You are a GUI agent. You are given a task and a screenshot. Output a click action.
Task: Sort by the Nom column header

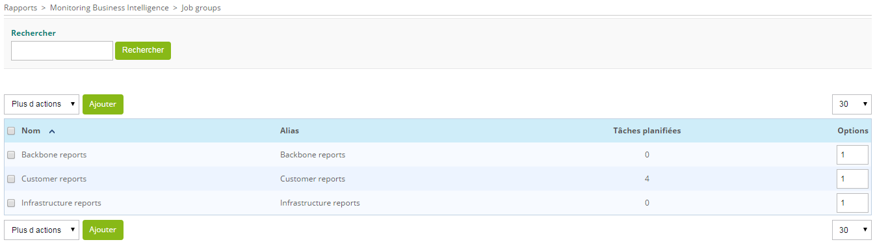pos(31,131)
